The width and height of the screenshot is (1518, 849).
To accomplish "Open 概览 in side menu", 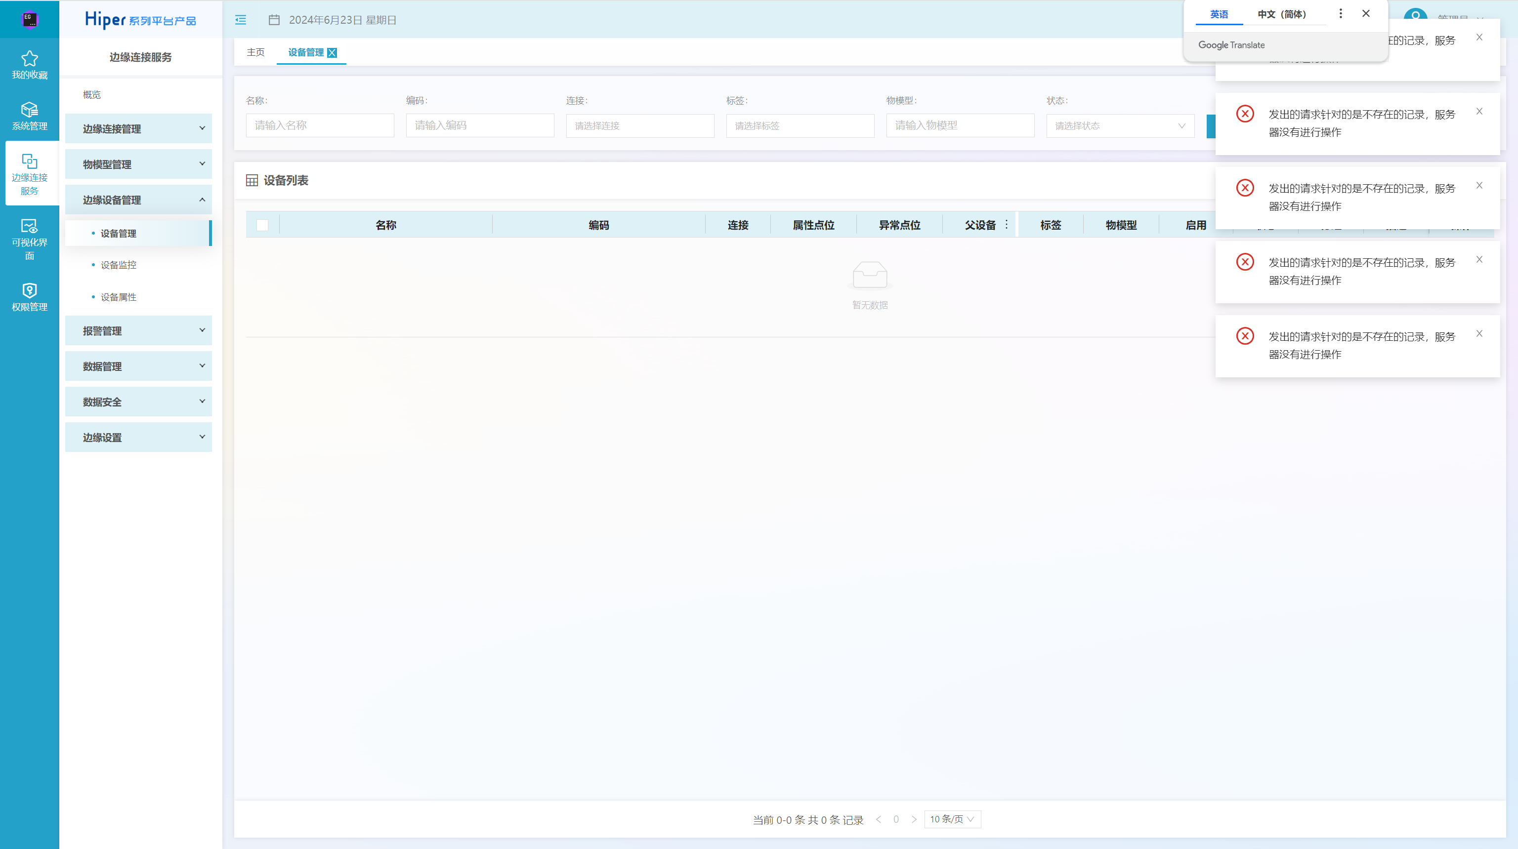I will pos(92,94).
